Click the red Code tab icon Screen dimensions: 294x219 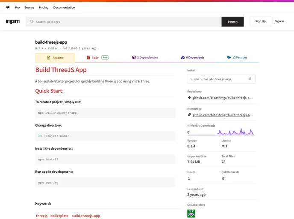click(88, 57)
